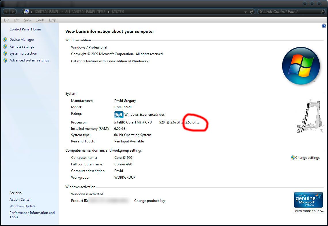
Task: Click Change settings for computer name
Action: (x=307, y=158)
